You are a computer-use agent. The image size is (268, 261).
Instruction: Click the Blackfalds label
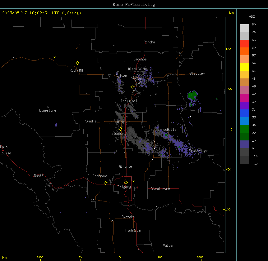pos(137,69)
